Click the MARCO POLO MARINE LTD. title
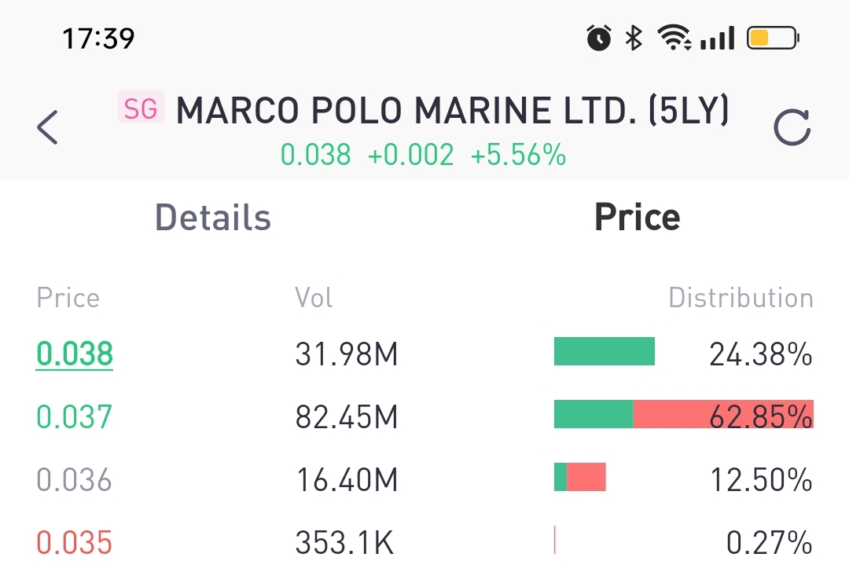The height and width of the screenshot is (583, 849). click(x=452, y=112)
